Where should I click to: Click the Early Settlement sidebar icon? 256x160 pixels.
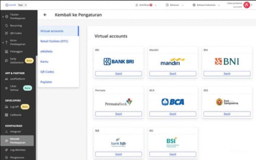pyautogui.click(x=7, y=61)
